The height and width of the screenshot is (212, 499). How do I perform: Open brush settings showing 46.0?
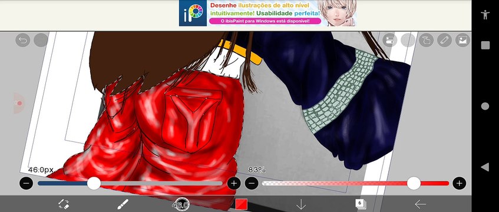coord(180,205)
